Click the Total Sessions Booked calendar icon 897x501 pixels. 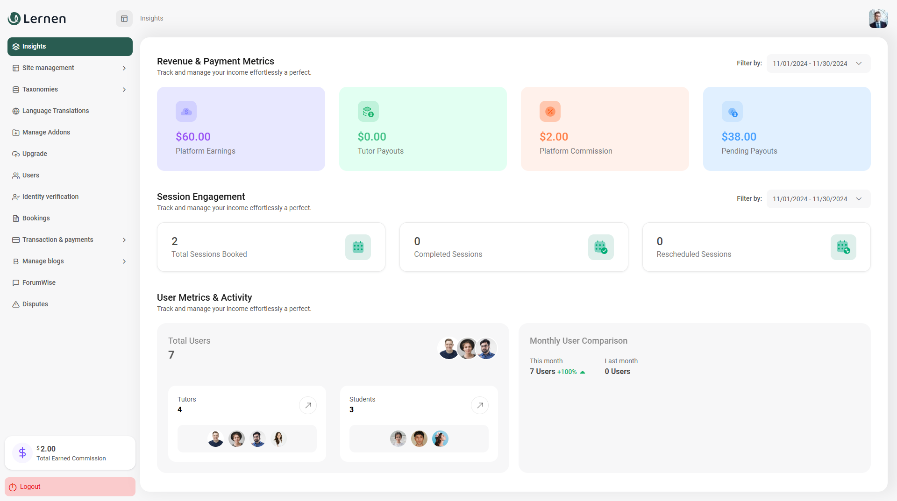[x=358, y=247]
